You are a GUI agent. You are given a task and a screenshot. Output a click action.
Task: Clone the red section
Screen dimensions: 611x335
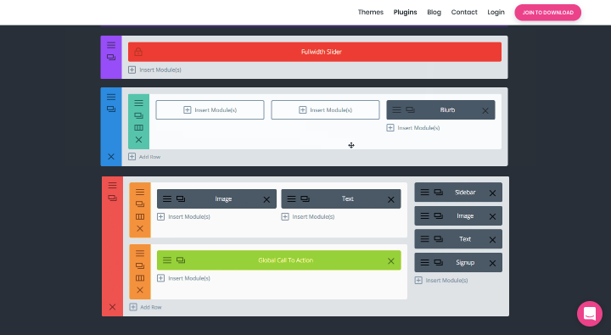(x=112, y=198)
